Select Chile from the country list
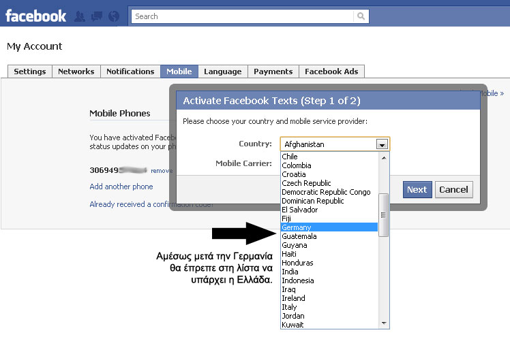Viewport: 510px width, 339px height. click(x=329, y=157)
